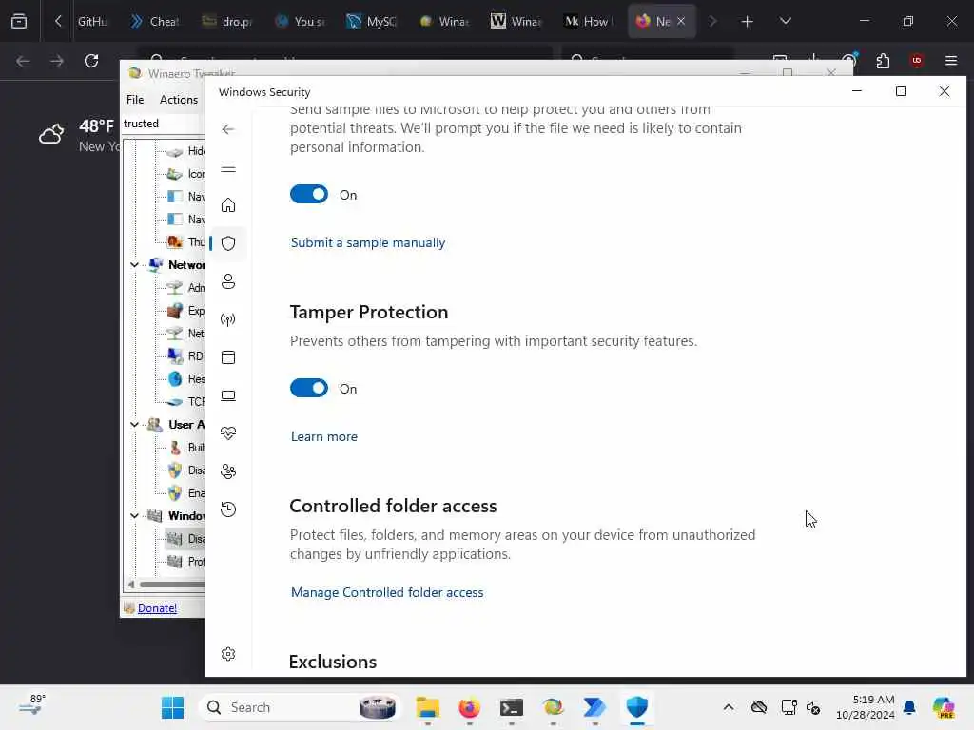
Task: Turn off Tamper Protection toggle
Action: click(x=309, y=389)
